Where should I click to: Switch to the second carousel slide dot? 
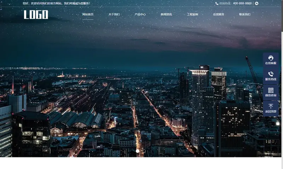(144, 151)
